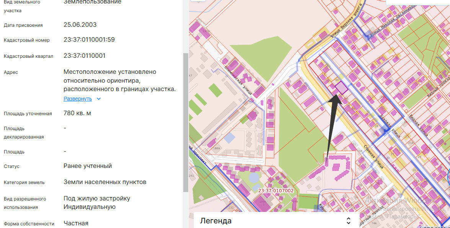Click the "Видная улица" street label
This screenshot has width=450, height=228.
[x=419, y=125]
